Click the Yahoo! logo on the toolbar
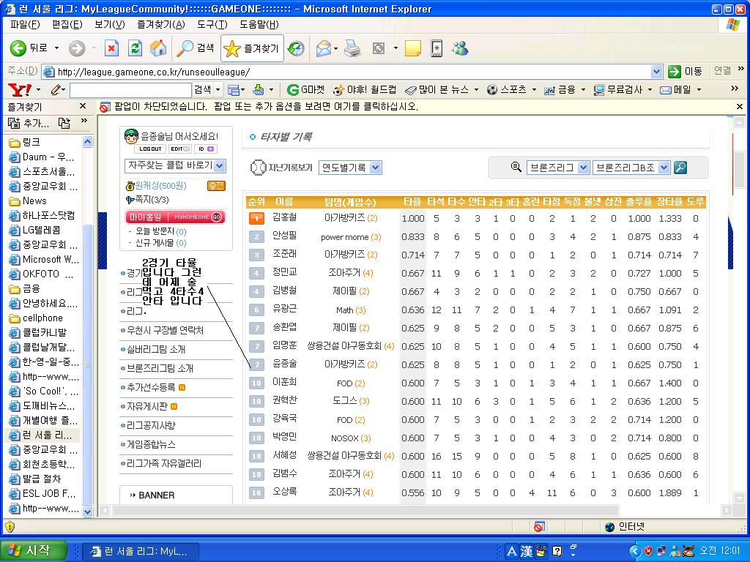The image size is (750, 562). tap(19, 89)
